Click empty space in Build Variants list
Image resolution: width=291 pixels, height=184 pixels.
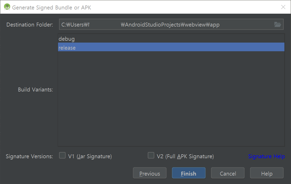tap(171, 99)
